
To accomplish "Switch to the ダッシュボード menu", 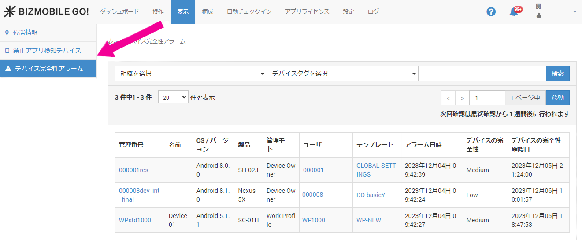I will point(119,12).
